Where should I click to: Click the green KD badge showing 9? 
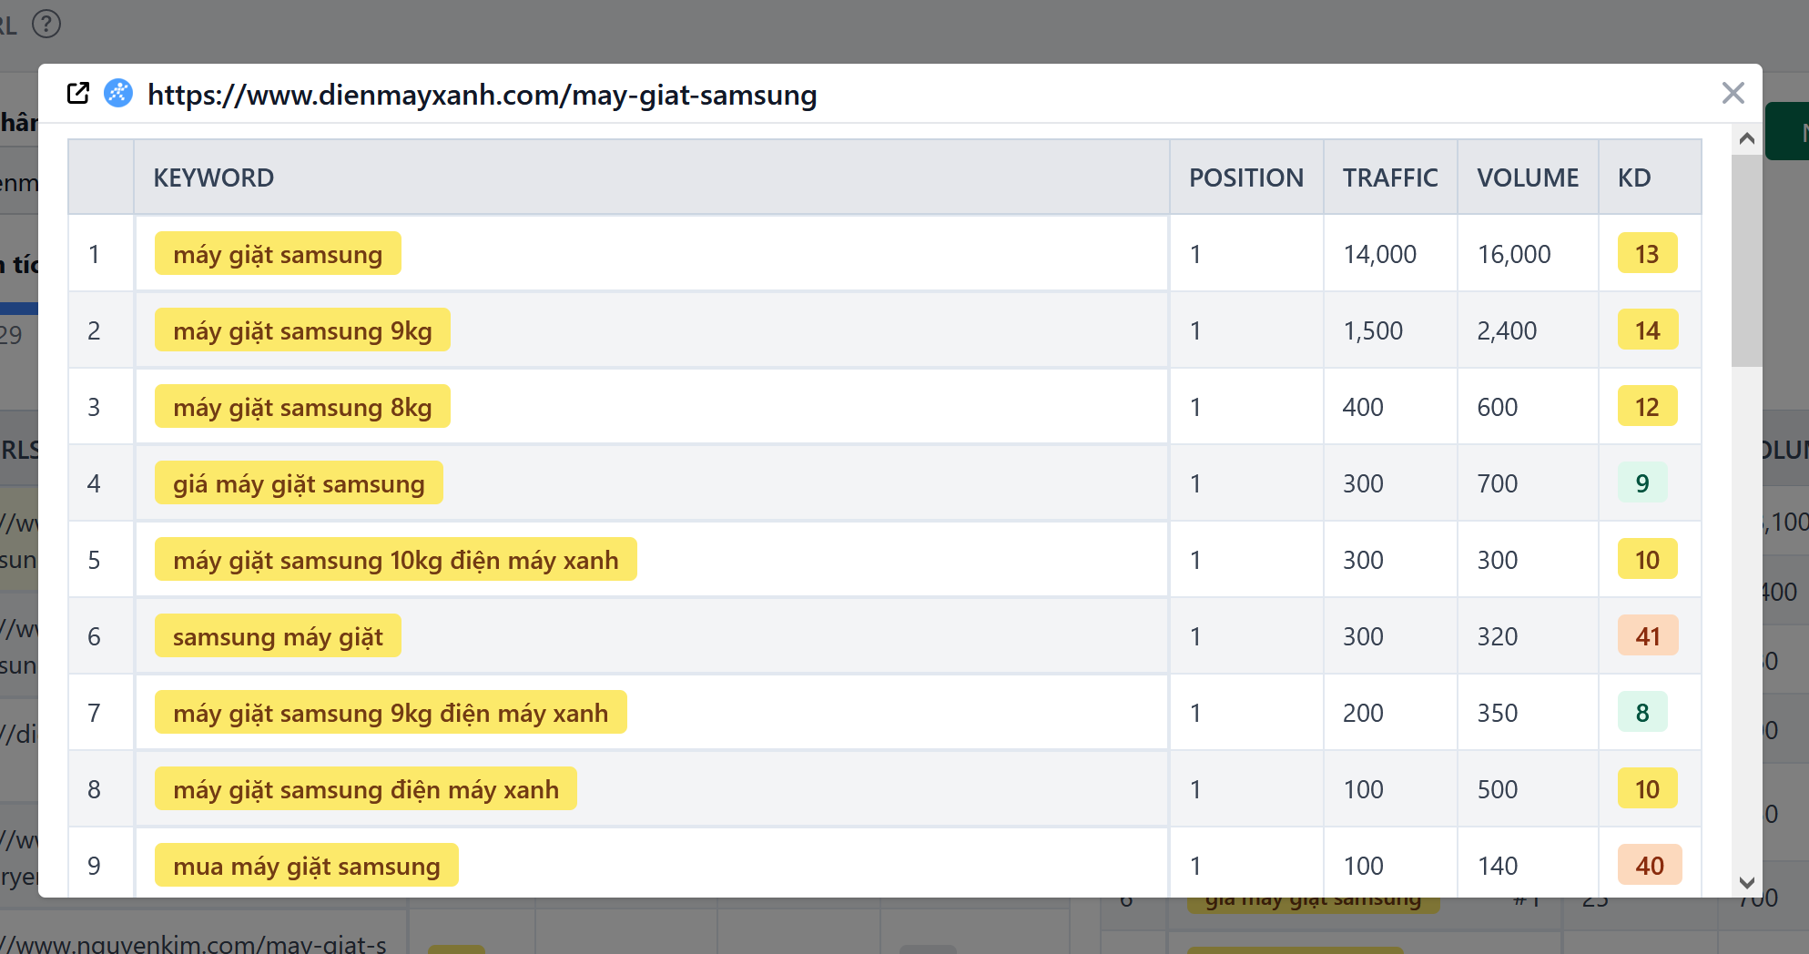(x=1641, y=483)
